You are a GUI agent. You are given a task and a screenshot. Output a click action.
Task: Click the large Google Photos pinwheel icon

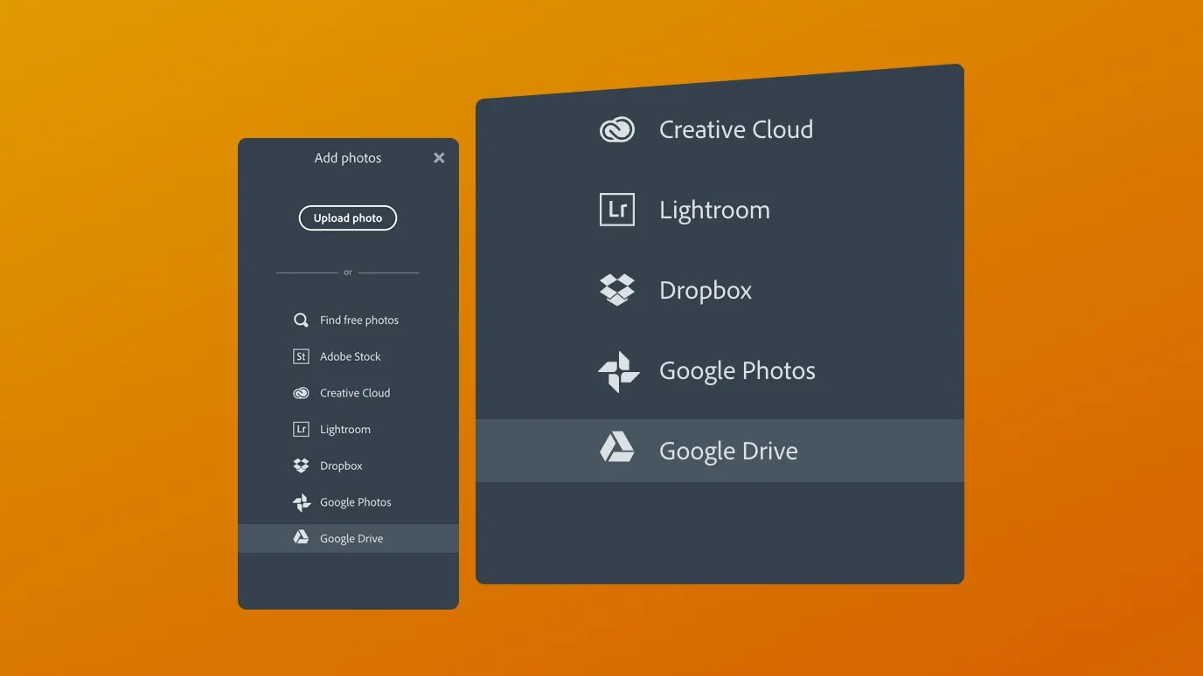[618, 371]
